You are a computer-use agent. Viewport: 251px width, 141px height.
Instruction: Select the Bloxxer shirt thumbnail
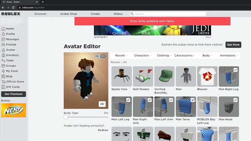tap(207, 76)
